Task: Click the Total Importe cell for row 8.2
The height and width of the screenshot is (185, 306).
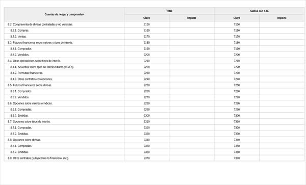Action: click(x=192, y=24)
